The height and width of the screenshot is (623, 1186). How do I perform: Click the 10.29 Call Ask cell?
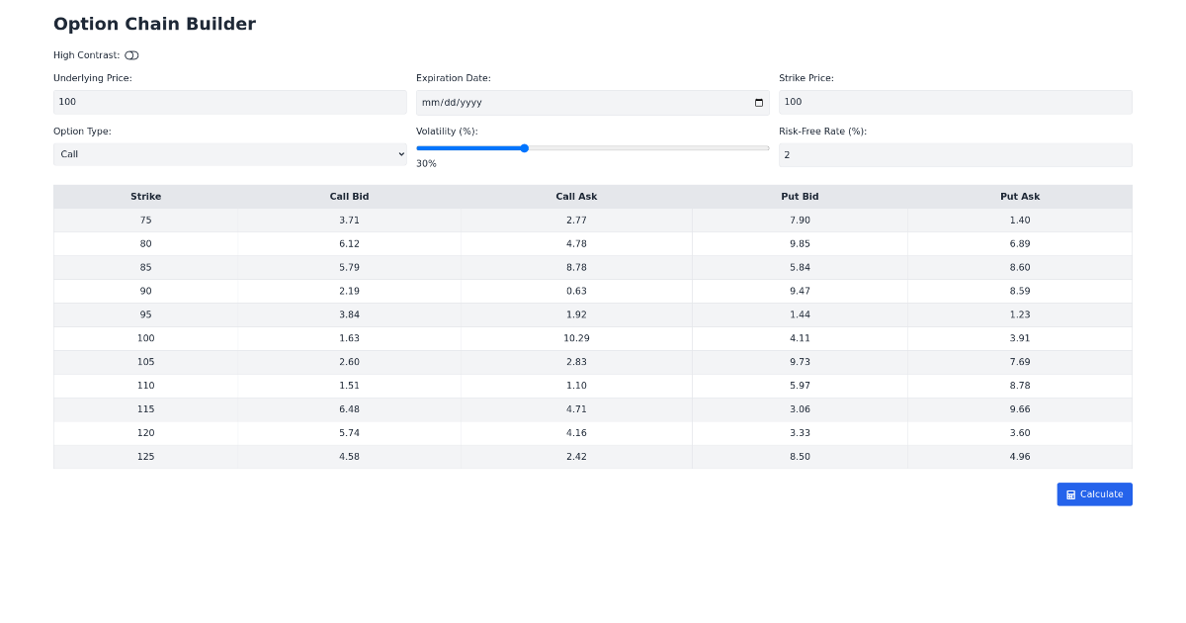point(576,338)
